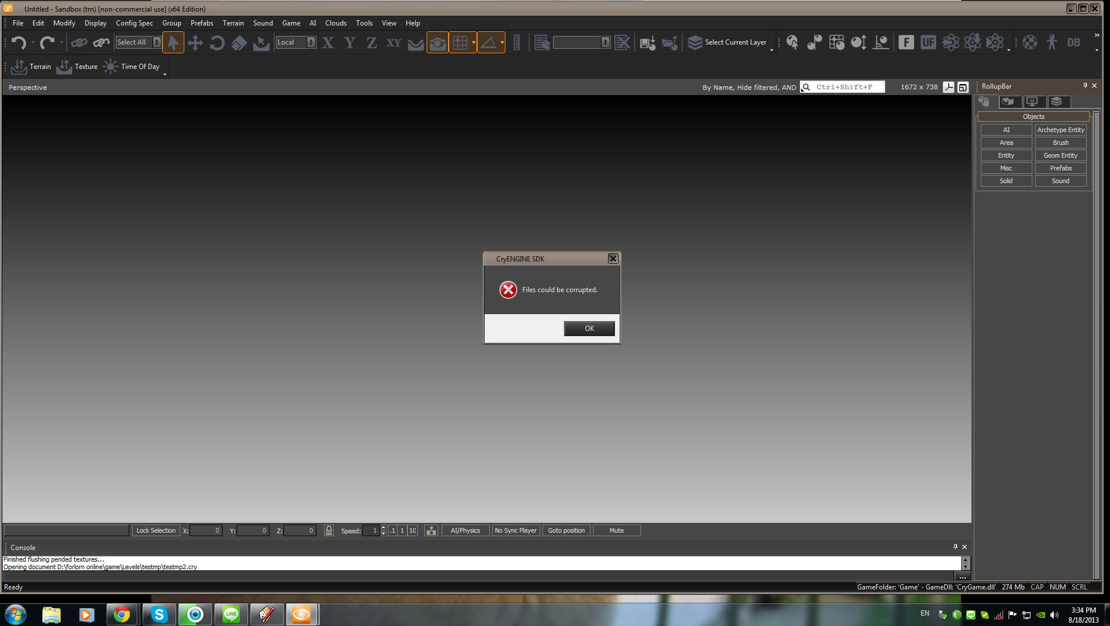Click the Ruler tool icon
The image size is (1110, 626).
click(x=517, y=42)
